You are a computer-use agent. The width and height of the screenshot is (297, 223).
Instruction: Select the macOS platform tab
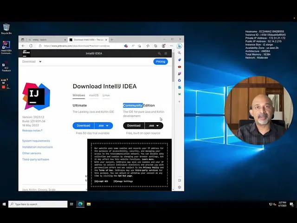[x=94, y=95]
